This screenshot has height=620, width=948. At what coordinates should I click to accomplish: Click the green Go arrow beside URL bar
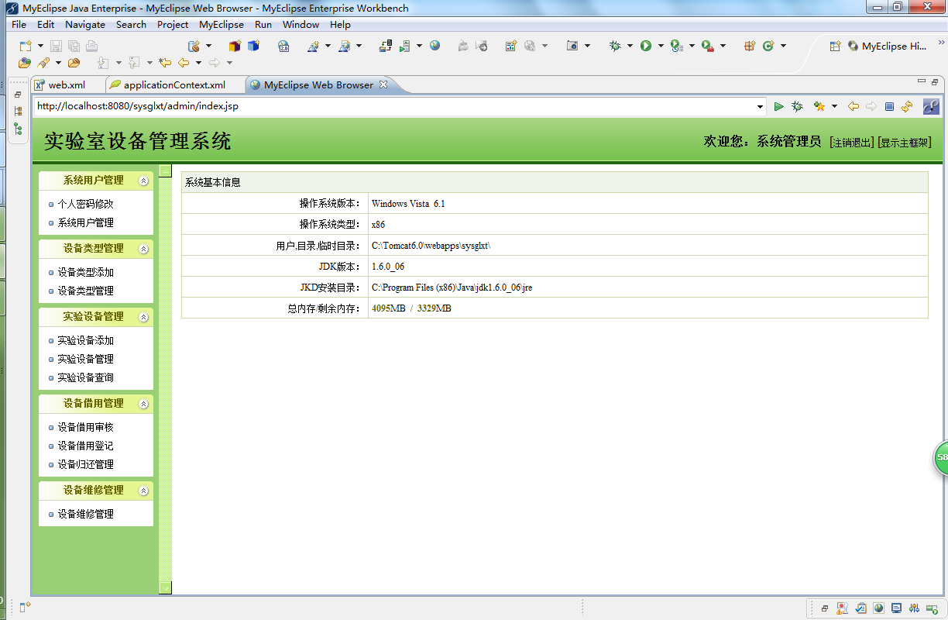point(778,106)
